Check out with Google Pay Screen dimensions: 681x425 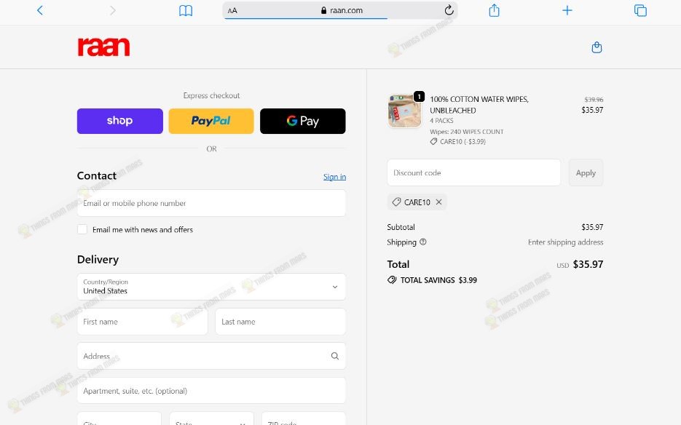tap(303, 121)
